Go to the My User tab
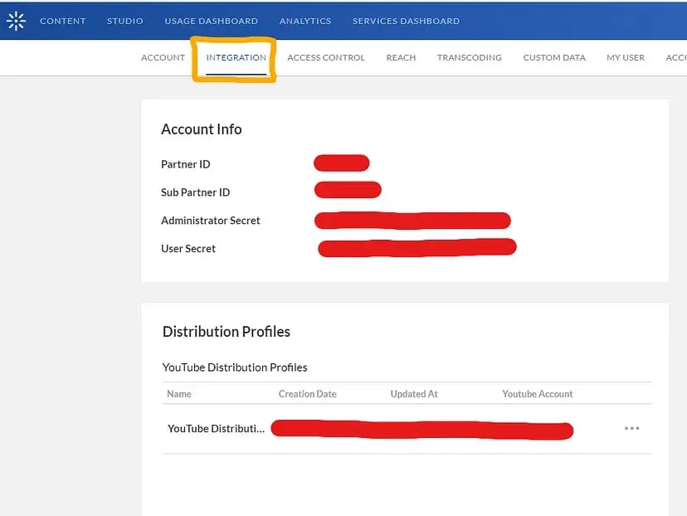The width and height of the screenshot is (687, 516). click(x=626, y=58)
